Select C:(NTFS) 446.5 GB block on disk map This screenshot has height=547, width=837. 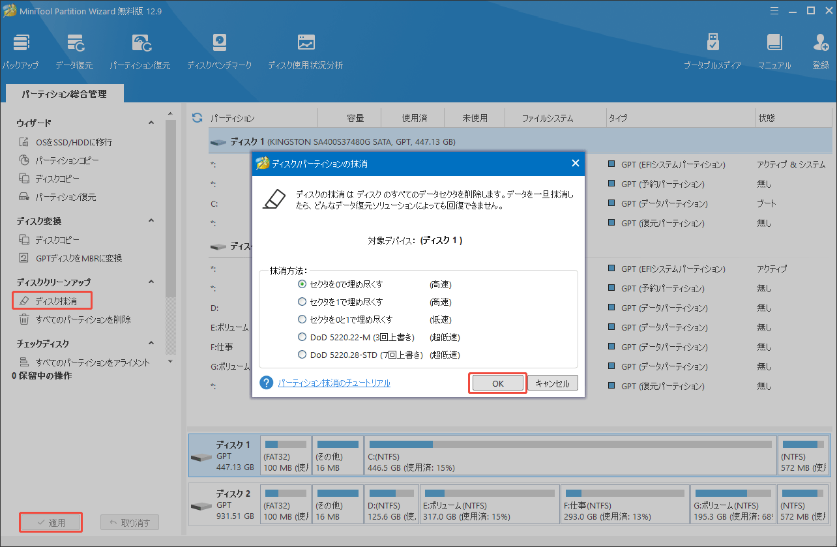click(x=570, y=456)
